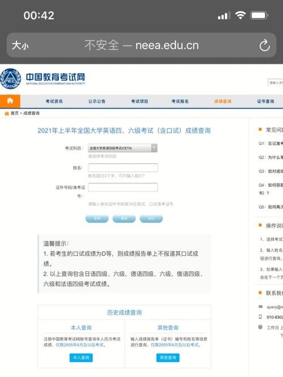The width and height of the screenshot is (283, 377).
Task: Click the 2021年上半年 exam query page title
Action: (124, 131)
